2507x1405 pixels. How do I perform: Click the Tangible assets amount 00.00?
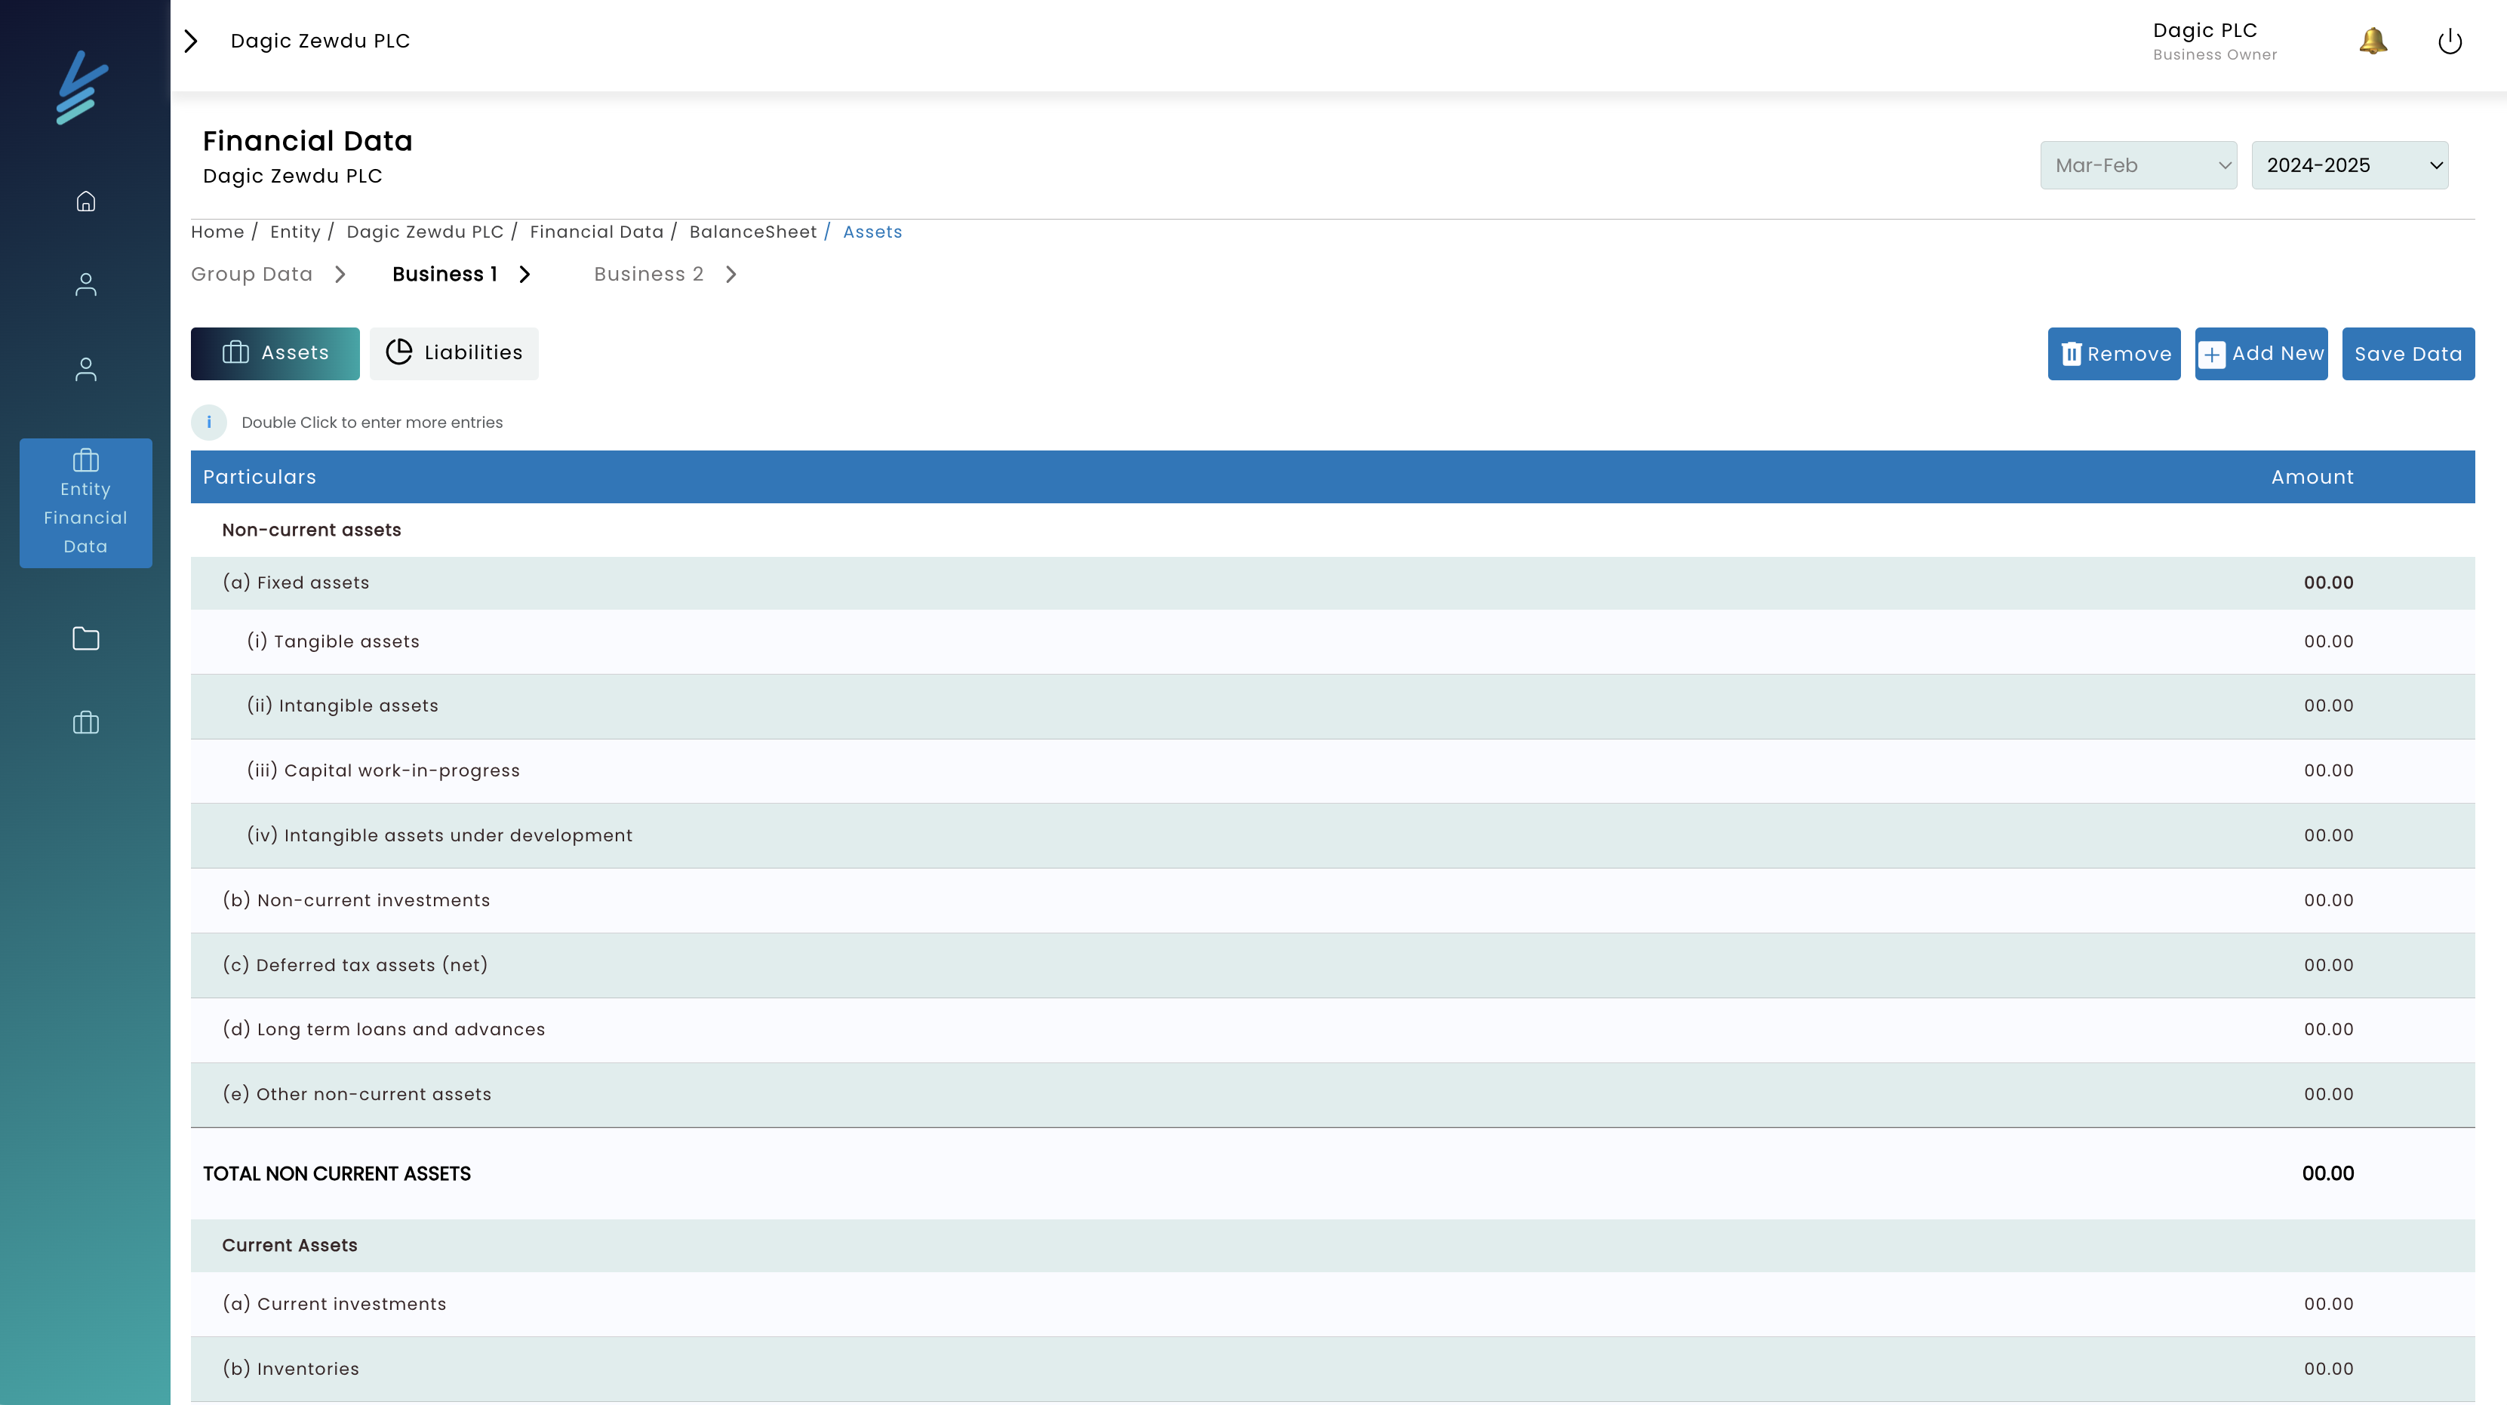tap(2328, 642)
